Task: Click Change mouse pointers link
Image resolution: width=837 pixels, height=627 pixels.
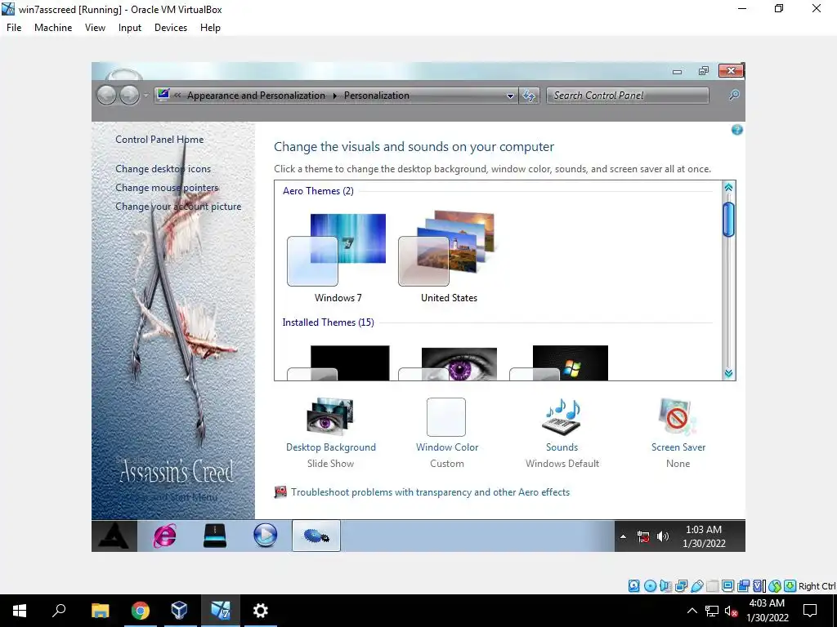Action: pos(167,188)
